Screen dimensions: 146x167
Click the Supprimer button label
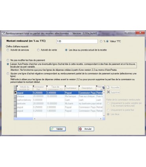pyautogui.click(x=115, y=92)
